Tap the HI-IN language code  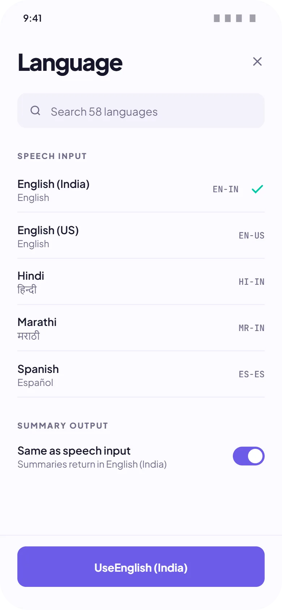[252, 282]
